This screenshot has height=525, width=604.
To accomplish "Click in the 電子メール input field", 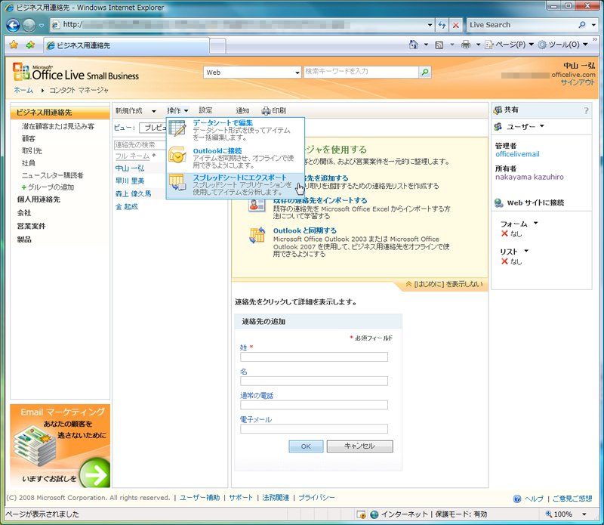I will [x=314, y=428].
